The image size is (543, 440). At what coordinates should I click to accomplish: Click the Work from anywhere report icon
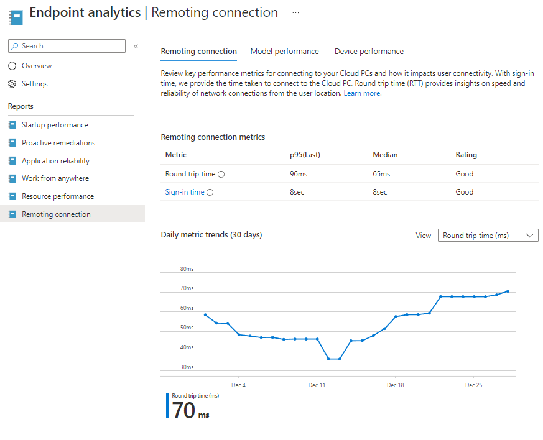click(x=12, y=178)
